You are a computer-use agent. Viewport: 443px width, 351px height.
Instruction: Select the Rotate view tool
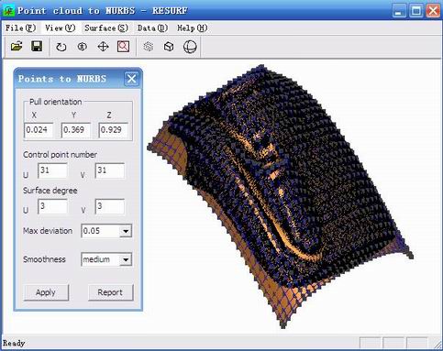pyautogui.click(x=61, y=47)
